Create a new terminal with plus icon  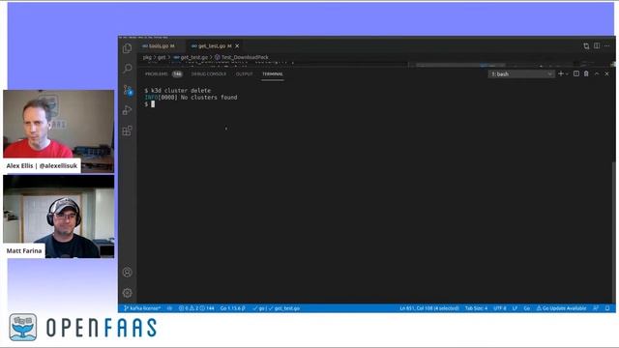tap(561, 73)
